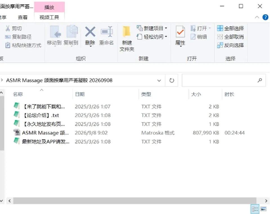Click Invert selection (反向选择)
Image resolution: width=270 pixels, height=214 pixels.
230,45
